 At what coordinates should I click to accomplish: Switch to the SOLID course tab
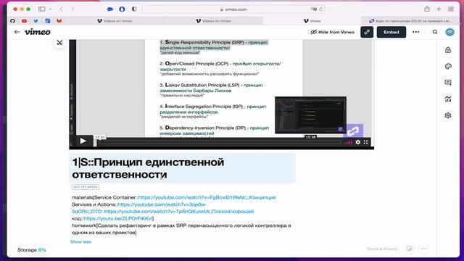[x=410, y=21]
